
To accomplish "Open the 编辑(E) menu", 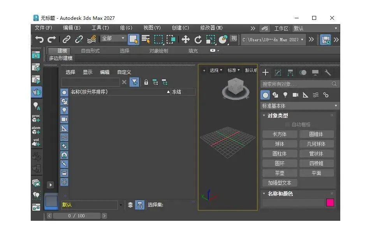I will click(72, 28).
